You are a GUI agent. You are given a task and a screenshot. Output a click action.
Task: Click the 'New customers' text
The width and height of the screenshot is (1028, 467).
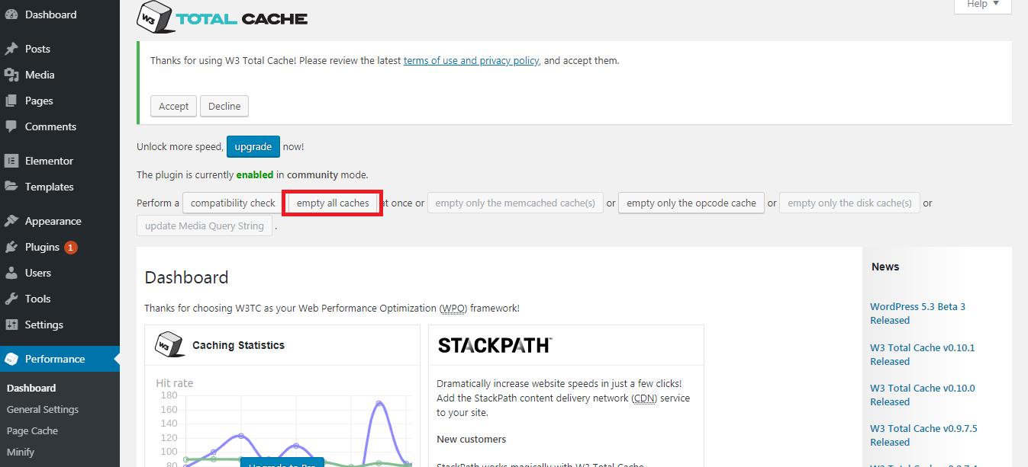[471, 439]
